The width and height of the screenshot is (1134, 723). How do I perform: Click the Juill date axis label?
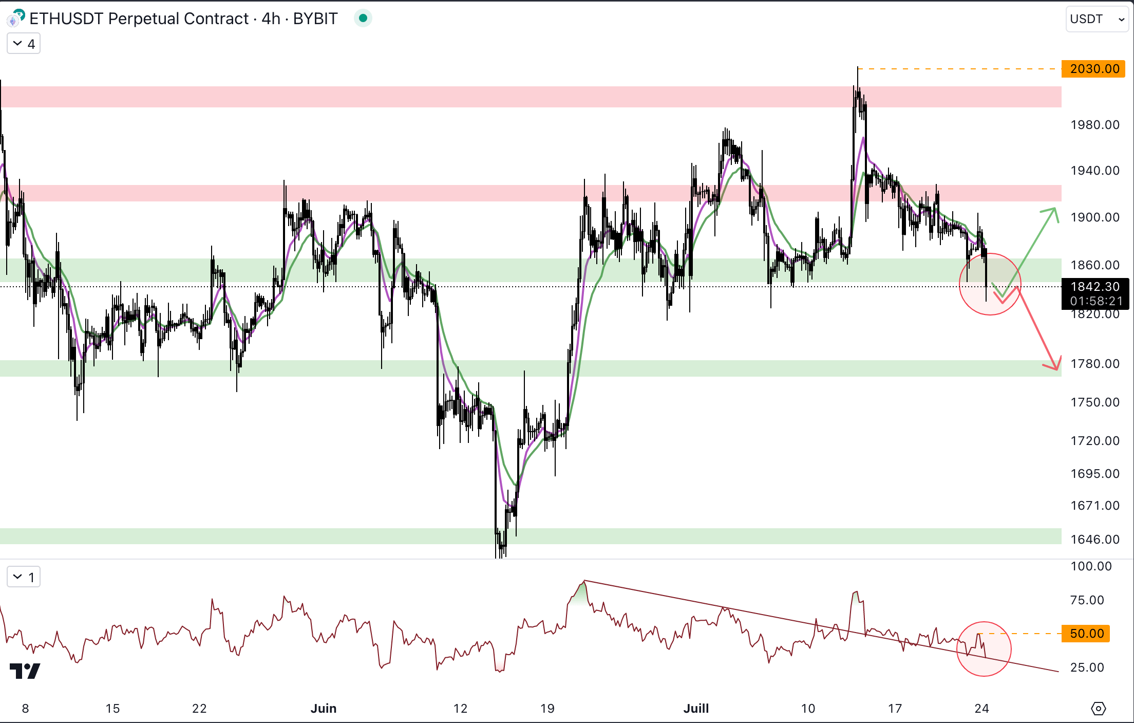tap(696, 709)
